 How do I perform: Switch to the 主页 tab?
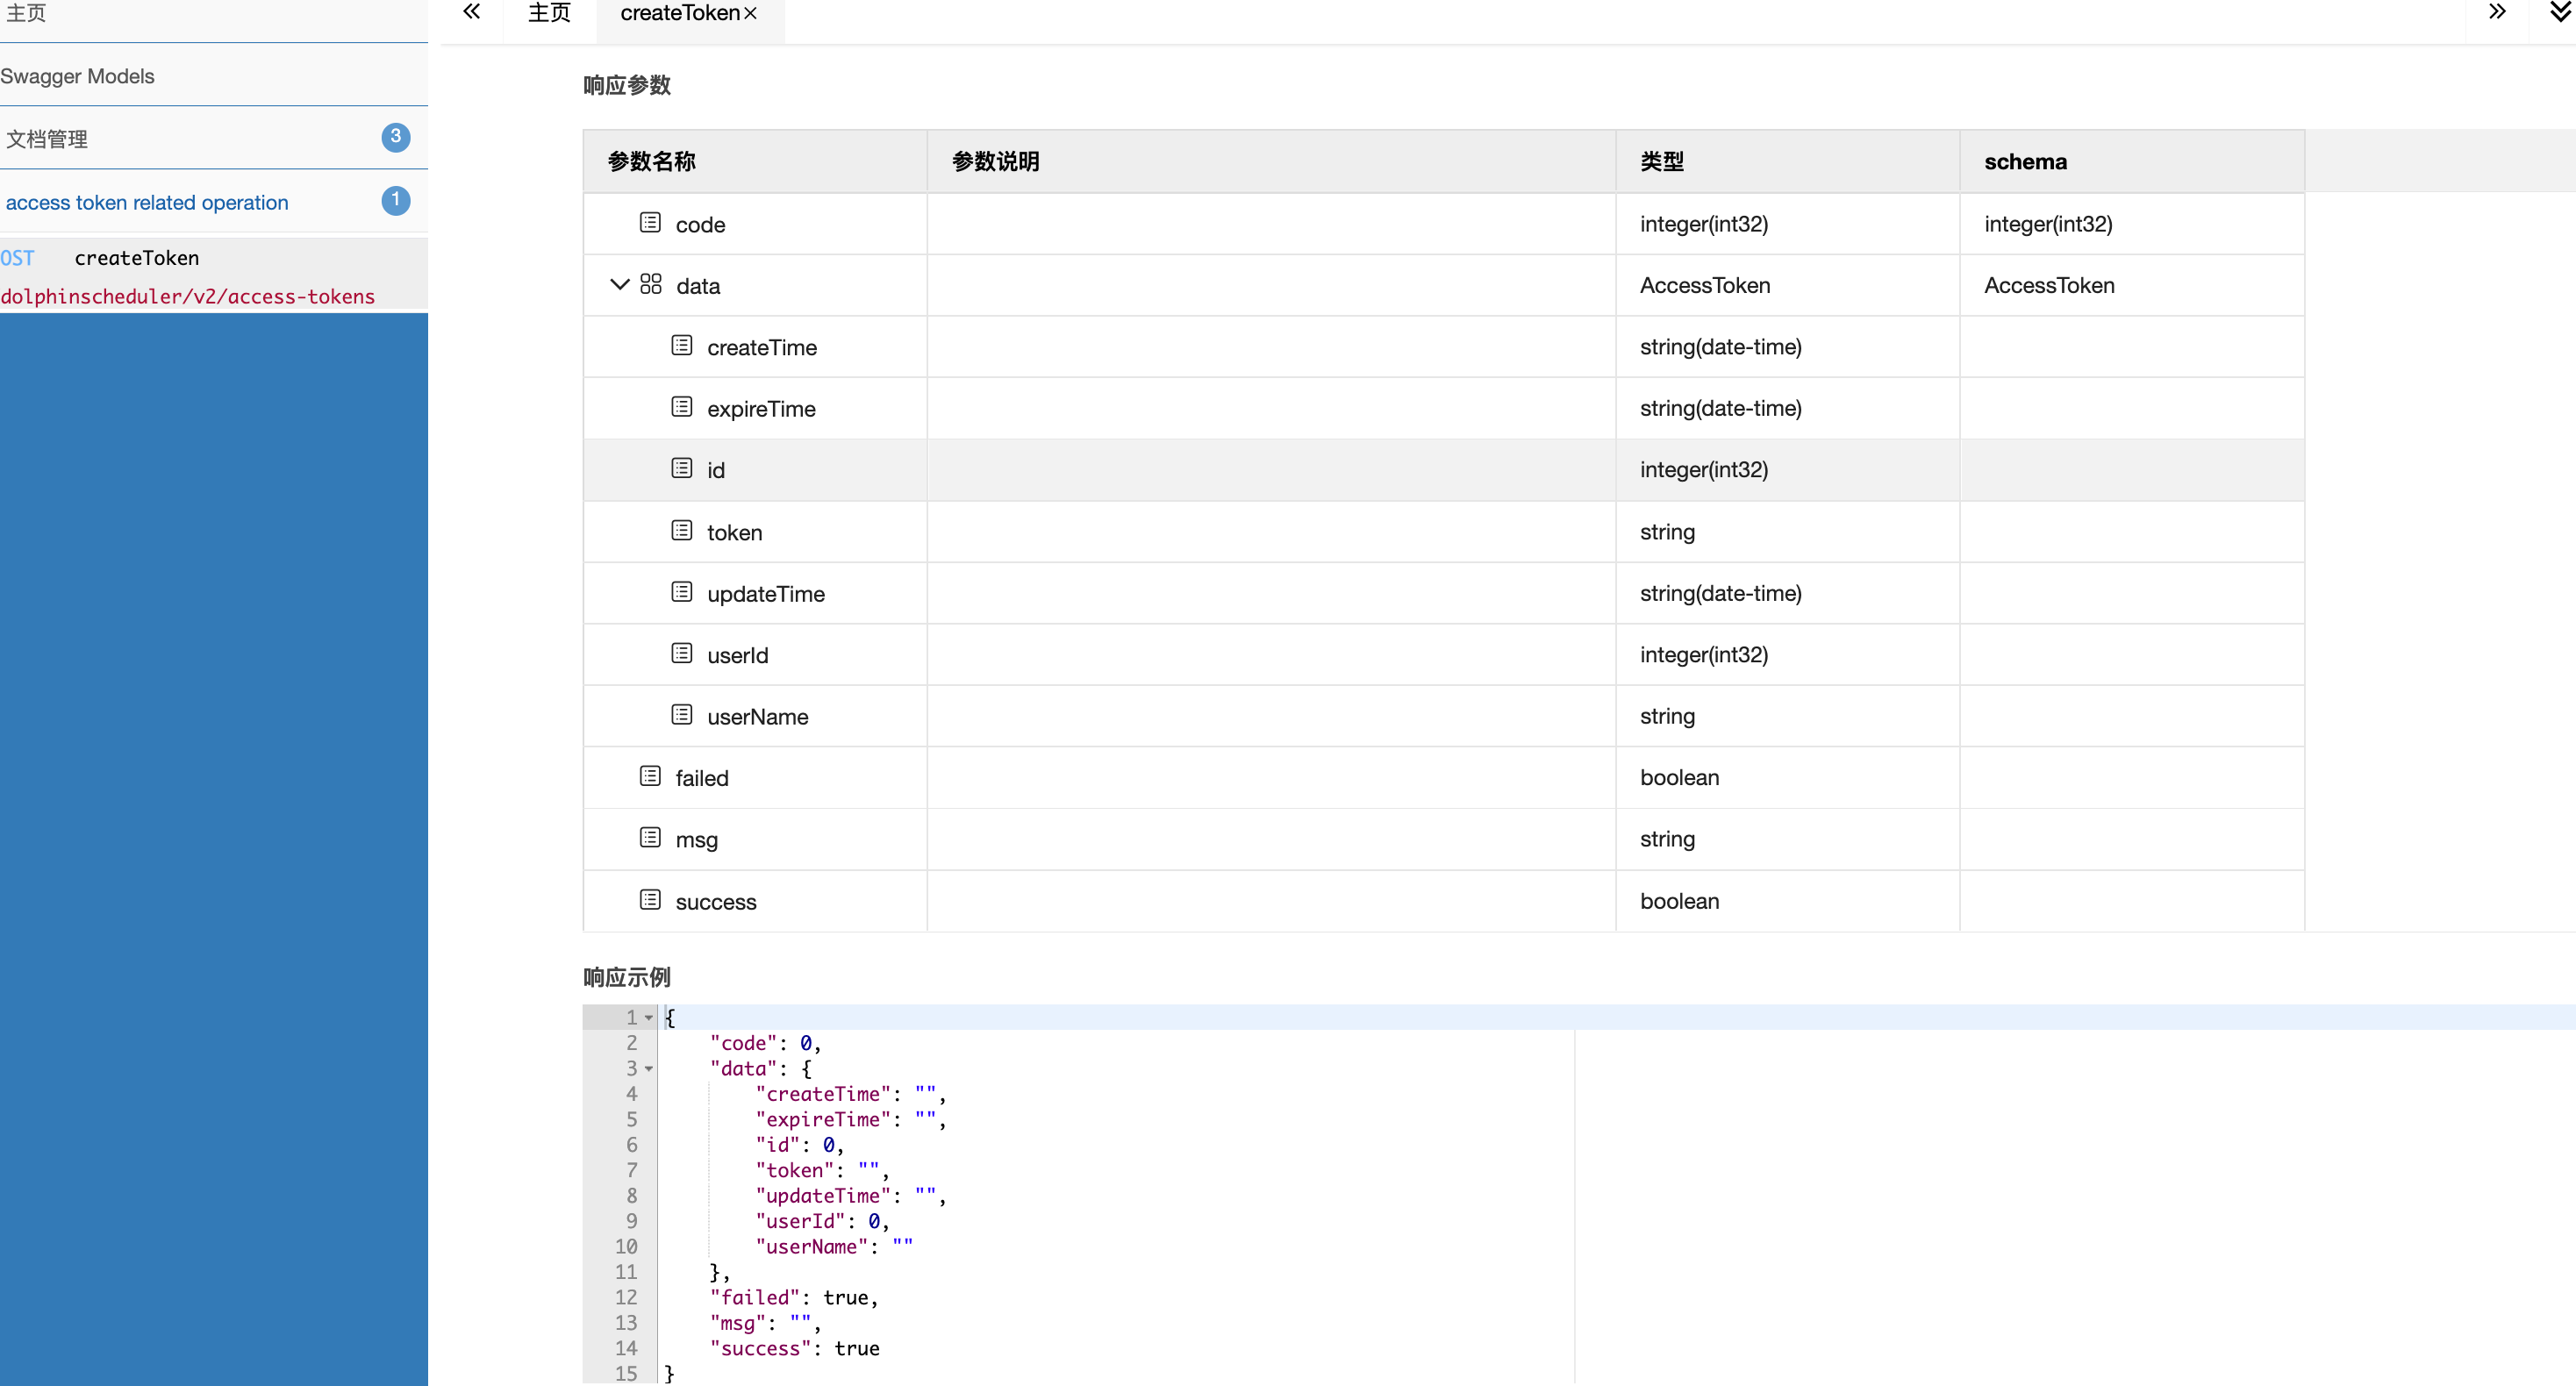(549, 13)
